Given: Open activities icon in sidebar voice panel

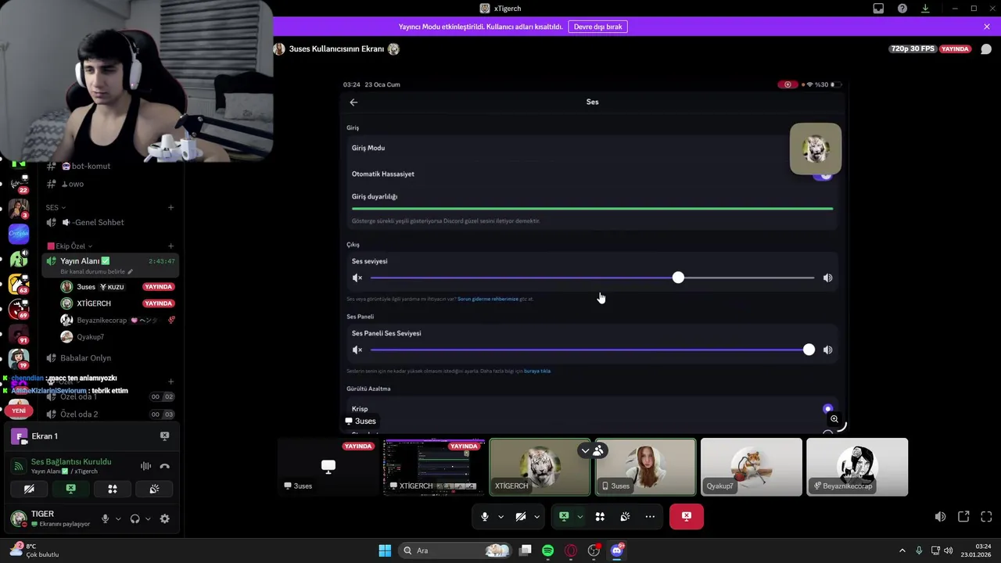Looking at the screenshot, I should coord(112,489).
